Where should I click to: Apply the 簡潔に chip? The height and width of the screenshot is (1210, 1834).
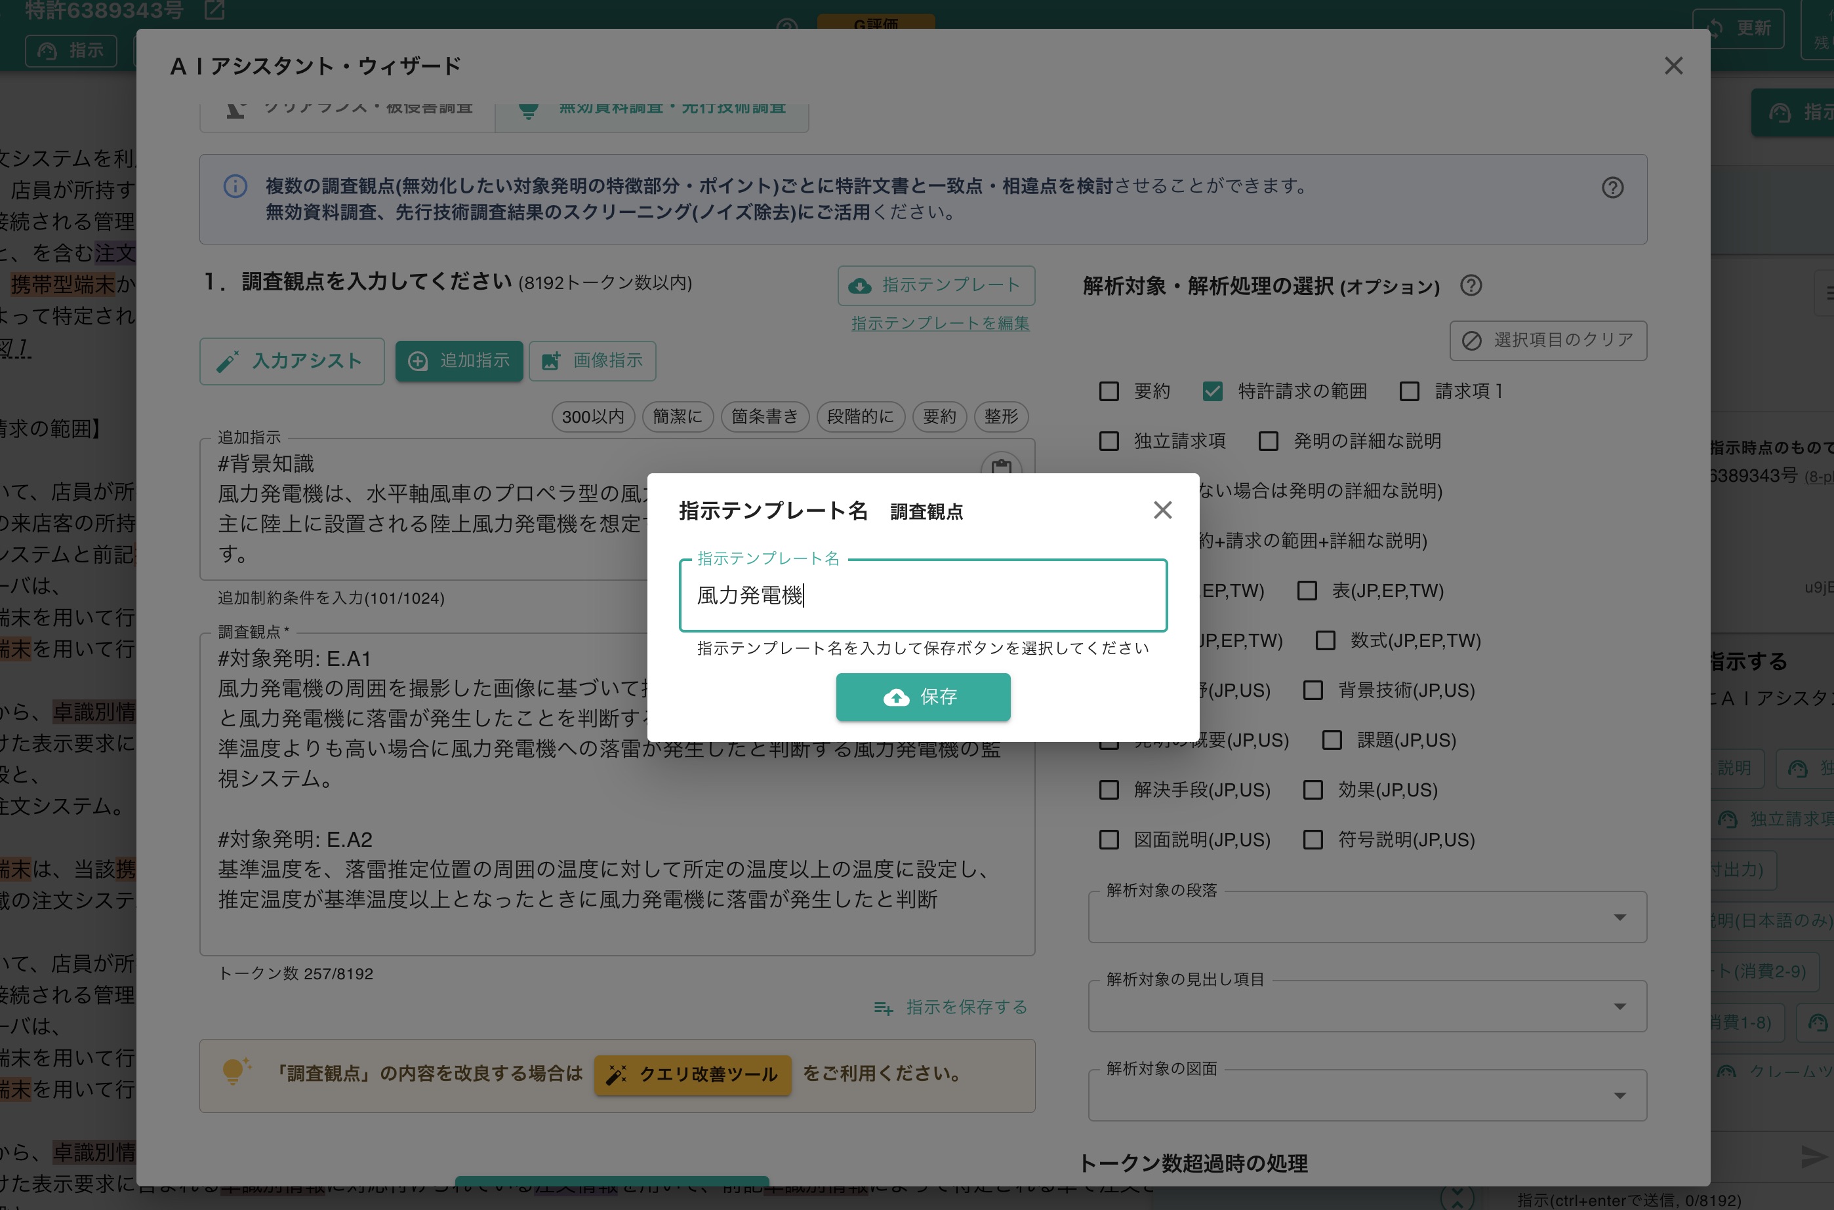coord(677,417)
